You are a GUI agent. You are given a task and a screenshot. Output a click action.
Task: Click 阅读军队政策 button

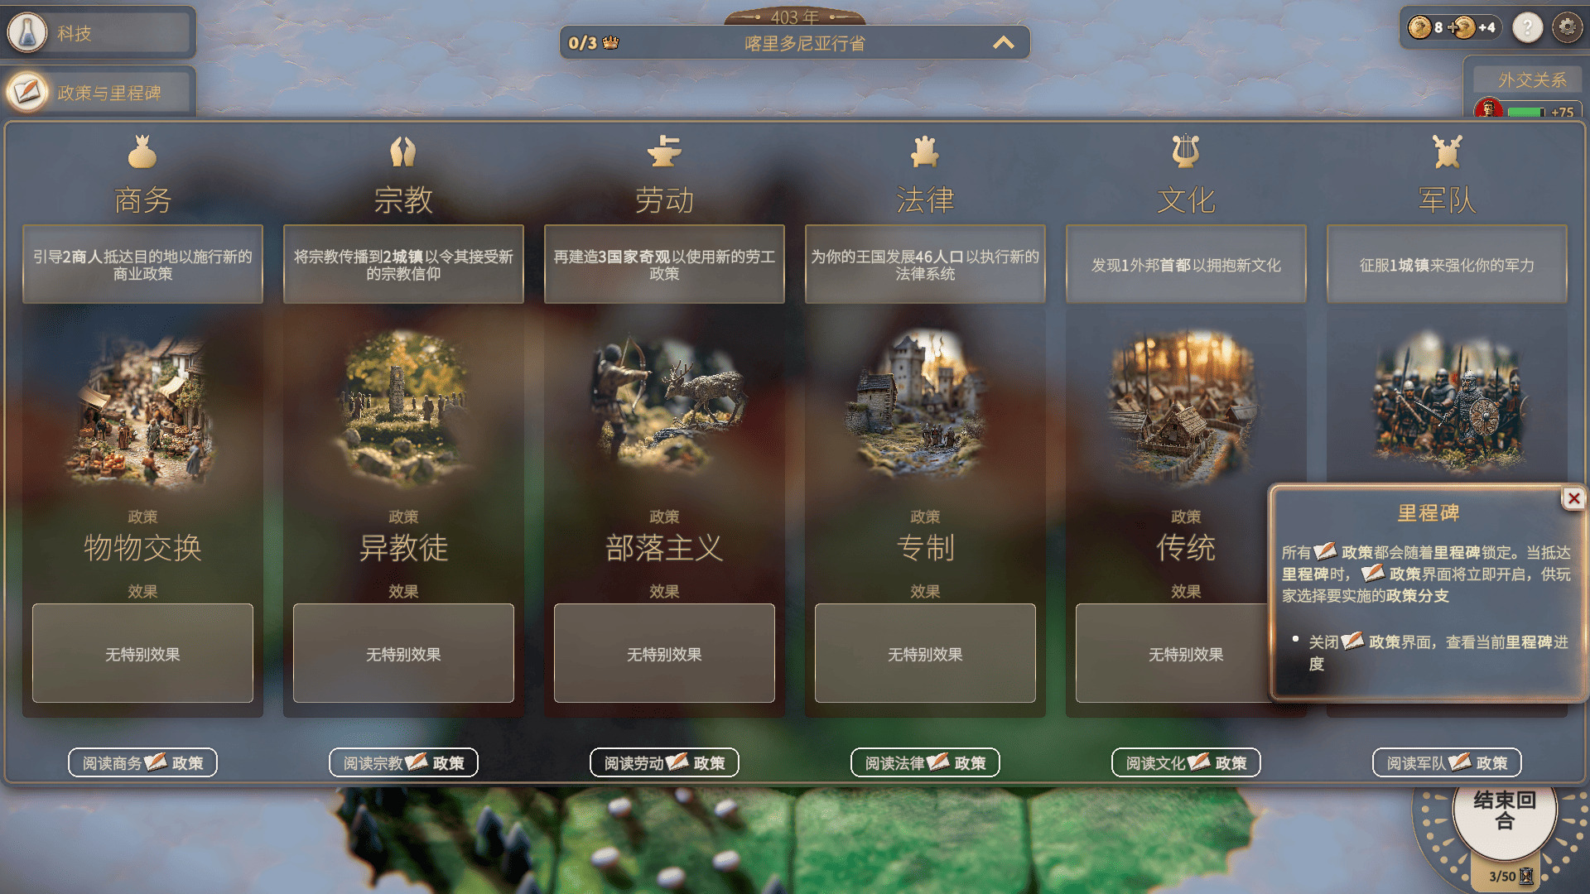pos(1447,762)
